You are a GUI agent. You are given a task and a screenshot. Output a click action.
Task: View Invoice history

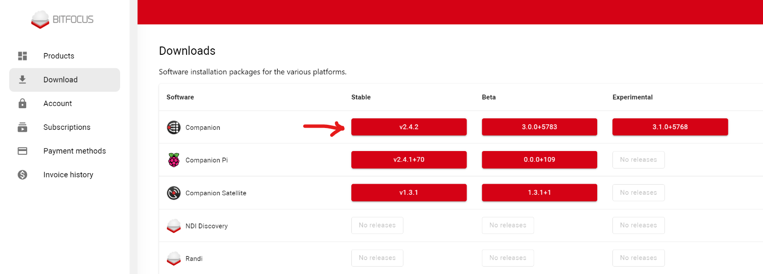coord(64,175)
